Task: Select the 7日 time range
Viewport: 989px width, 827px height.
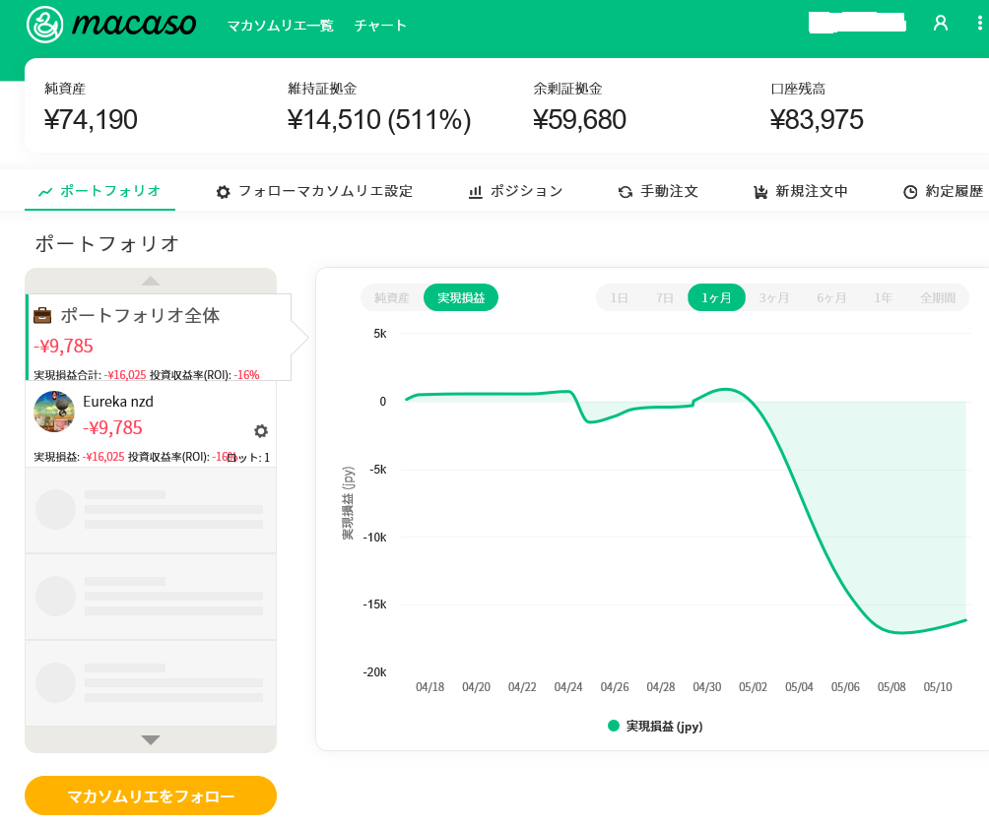Action: (x=666, y=297)
